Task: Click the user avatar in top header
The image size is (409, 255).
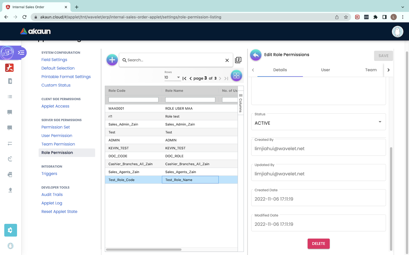Action: (x=397, y=31)
